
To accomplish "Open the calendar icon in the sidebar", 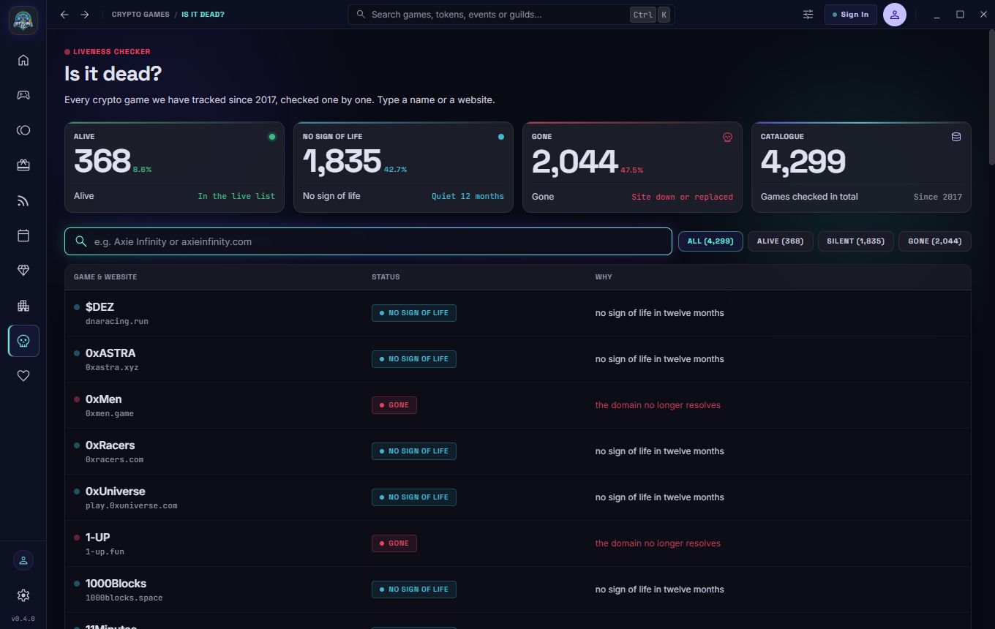I will point(23,236).
